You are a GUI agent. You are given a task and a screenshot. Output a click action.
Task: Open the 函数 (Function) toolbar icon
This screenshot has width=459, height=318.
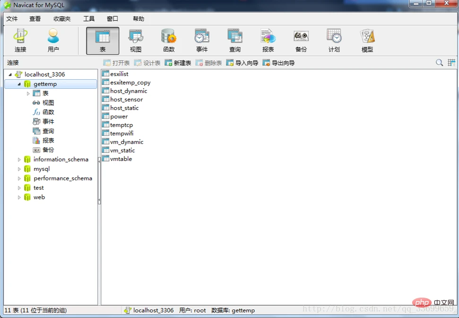[169, 41]
